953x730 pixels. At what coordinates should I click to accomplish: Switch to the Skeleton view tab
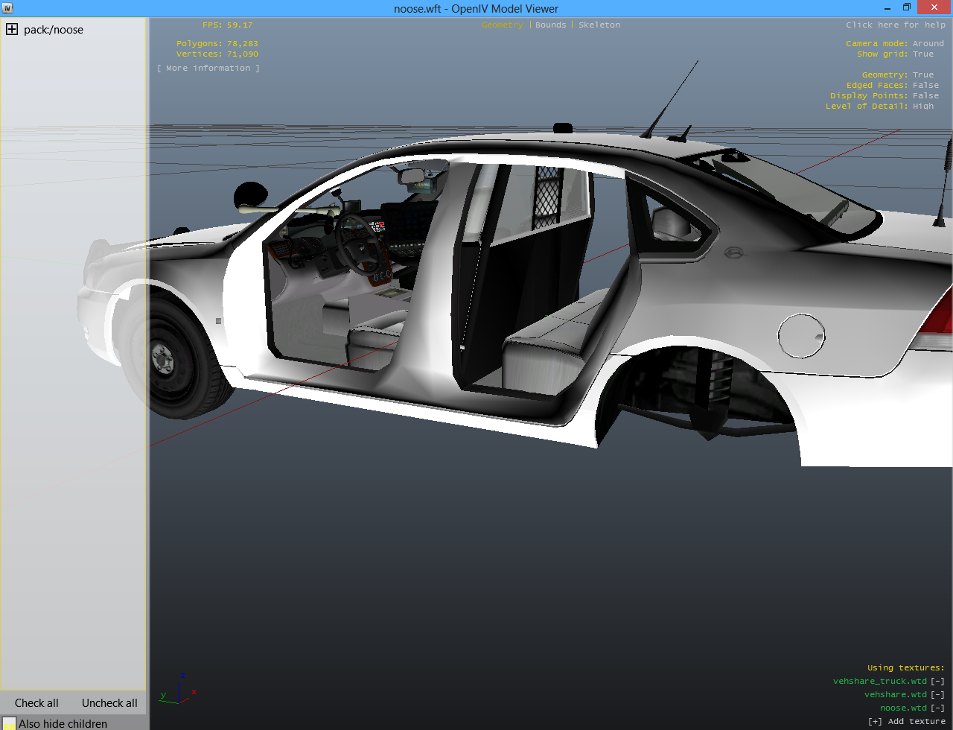(x=599, y=25)
